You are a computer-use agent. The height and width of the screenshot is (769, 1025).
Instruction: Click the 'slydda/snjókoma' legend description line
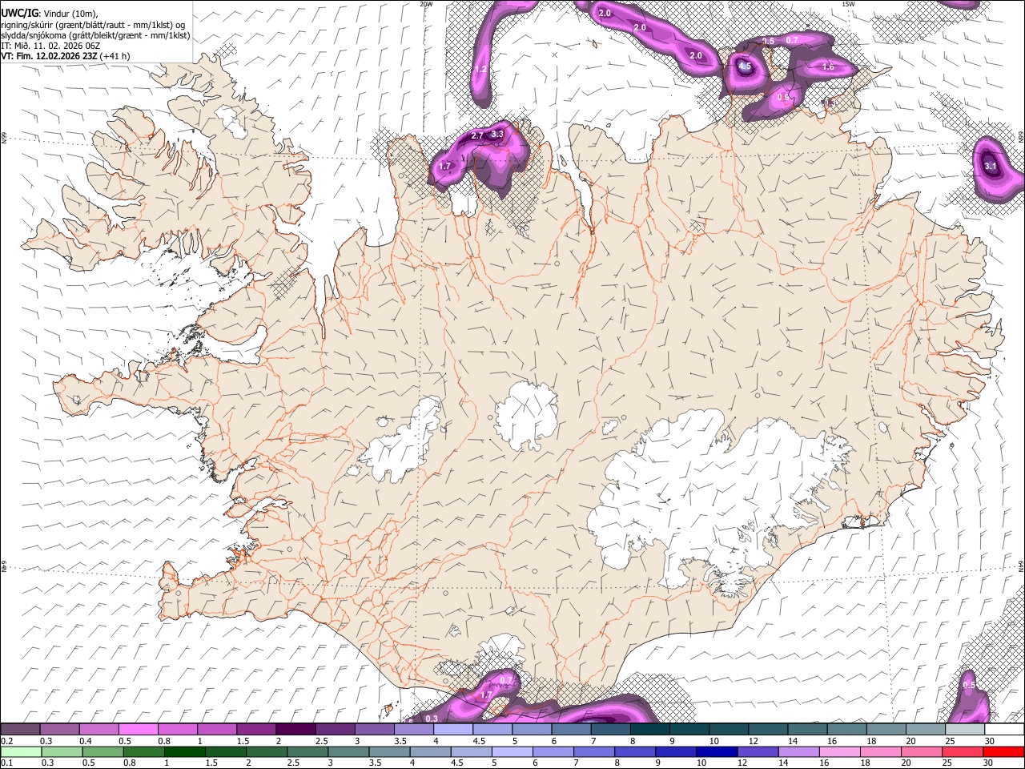(x=95, y=35)
